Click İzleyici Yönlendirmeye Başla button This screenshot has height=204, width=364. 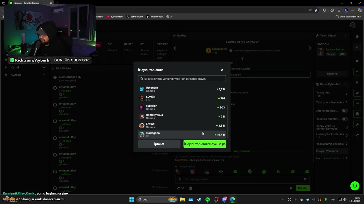click(205, 144)
